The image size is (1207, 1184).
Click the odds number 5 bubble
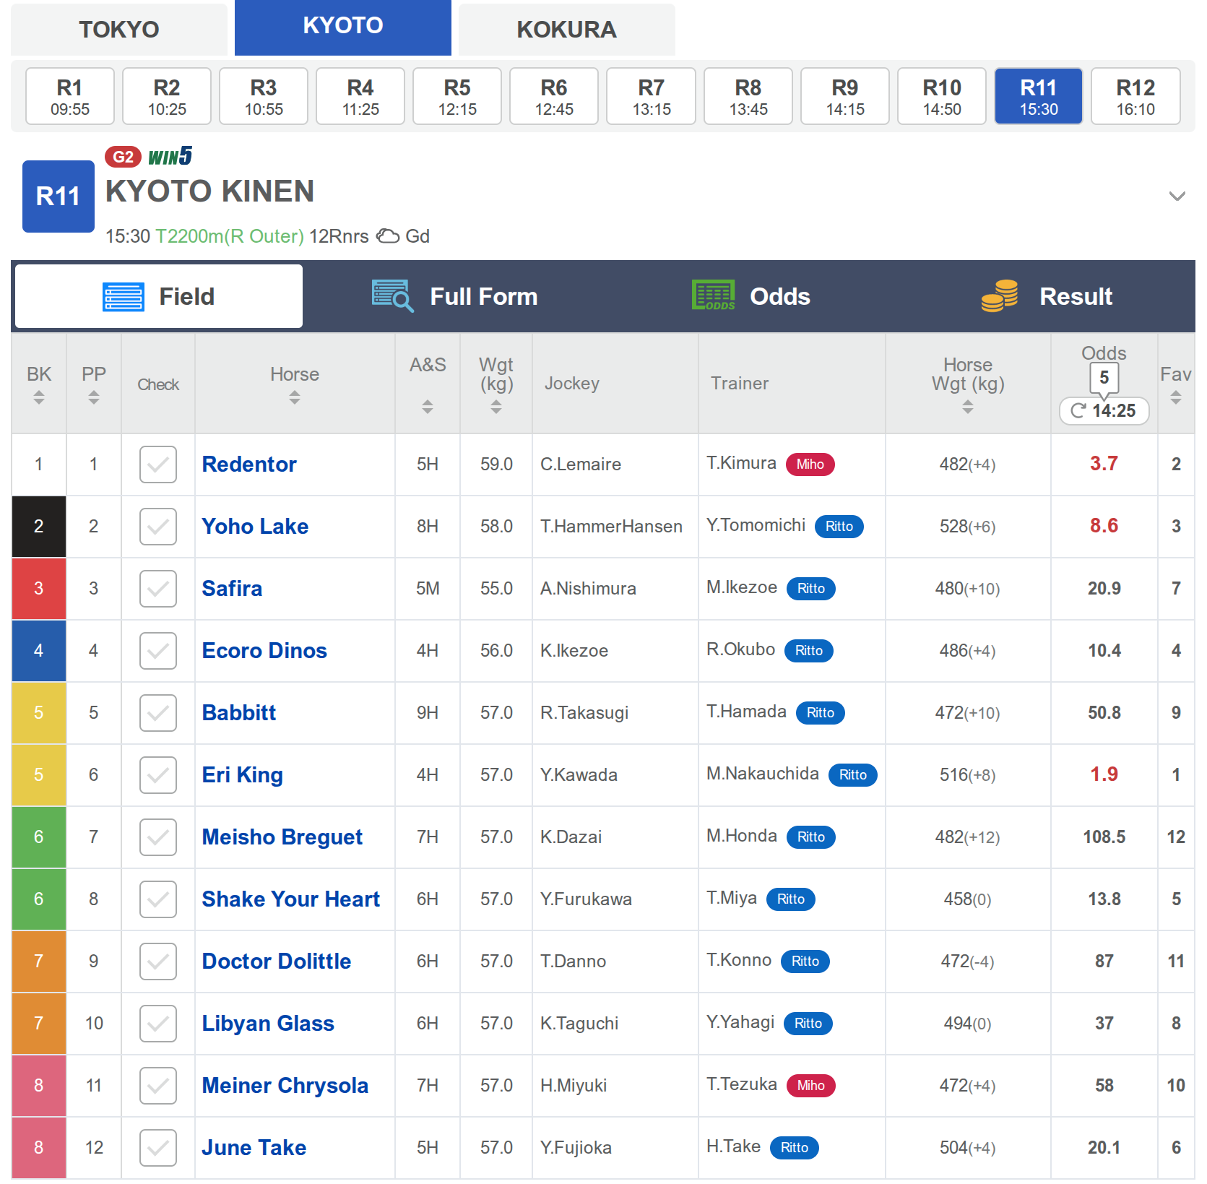click(x=1104, y=378)
